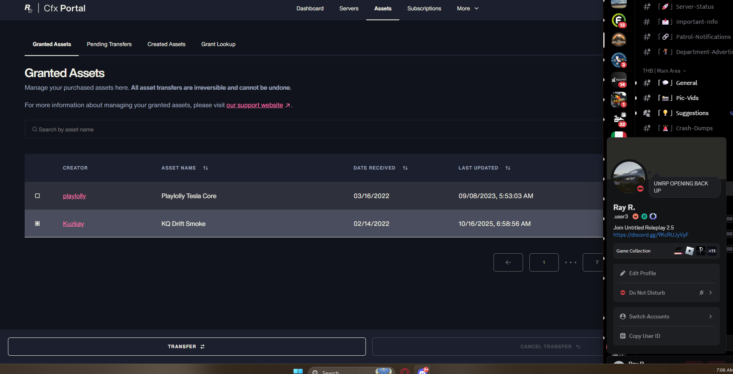
Task: Click the UWRP OPENING BACK UP status bubble
Action: coord(684,187)
